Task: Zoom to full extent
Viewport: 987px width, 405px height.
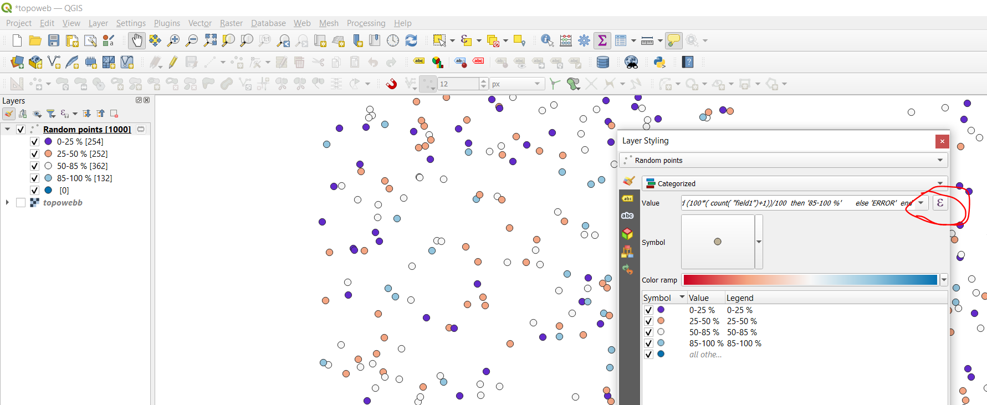Action: 210,40
